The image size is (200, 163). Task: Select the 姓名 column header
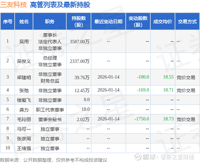tap(24, 22)
